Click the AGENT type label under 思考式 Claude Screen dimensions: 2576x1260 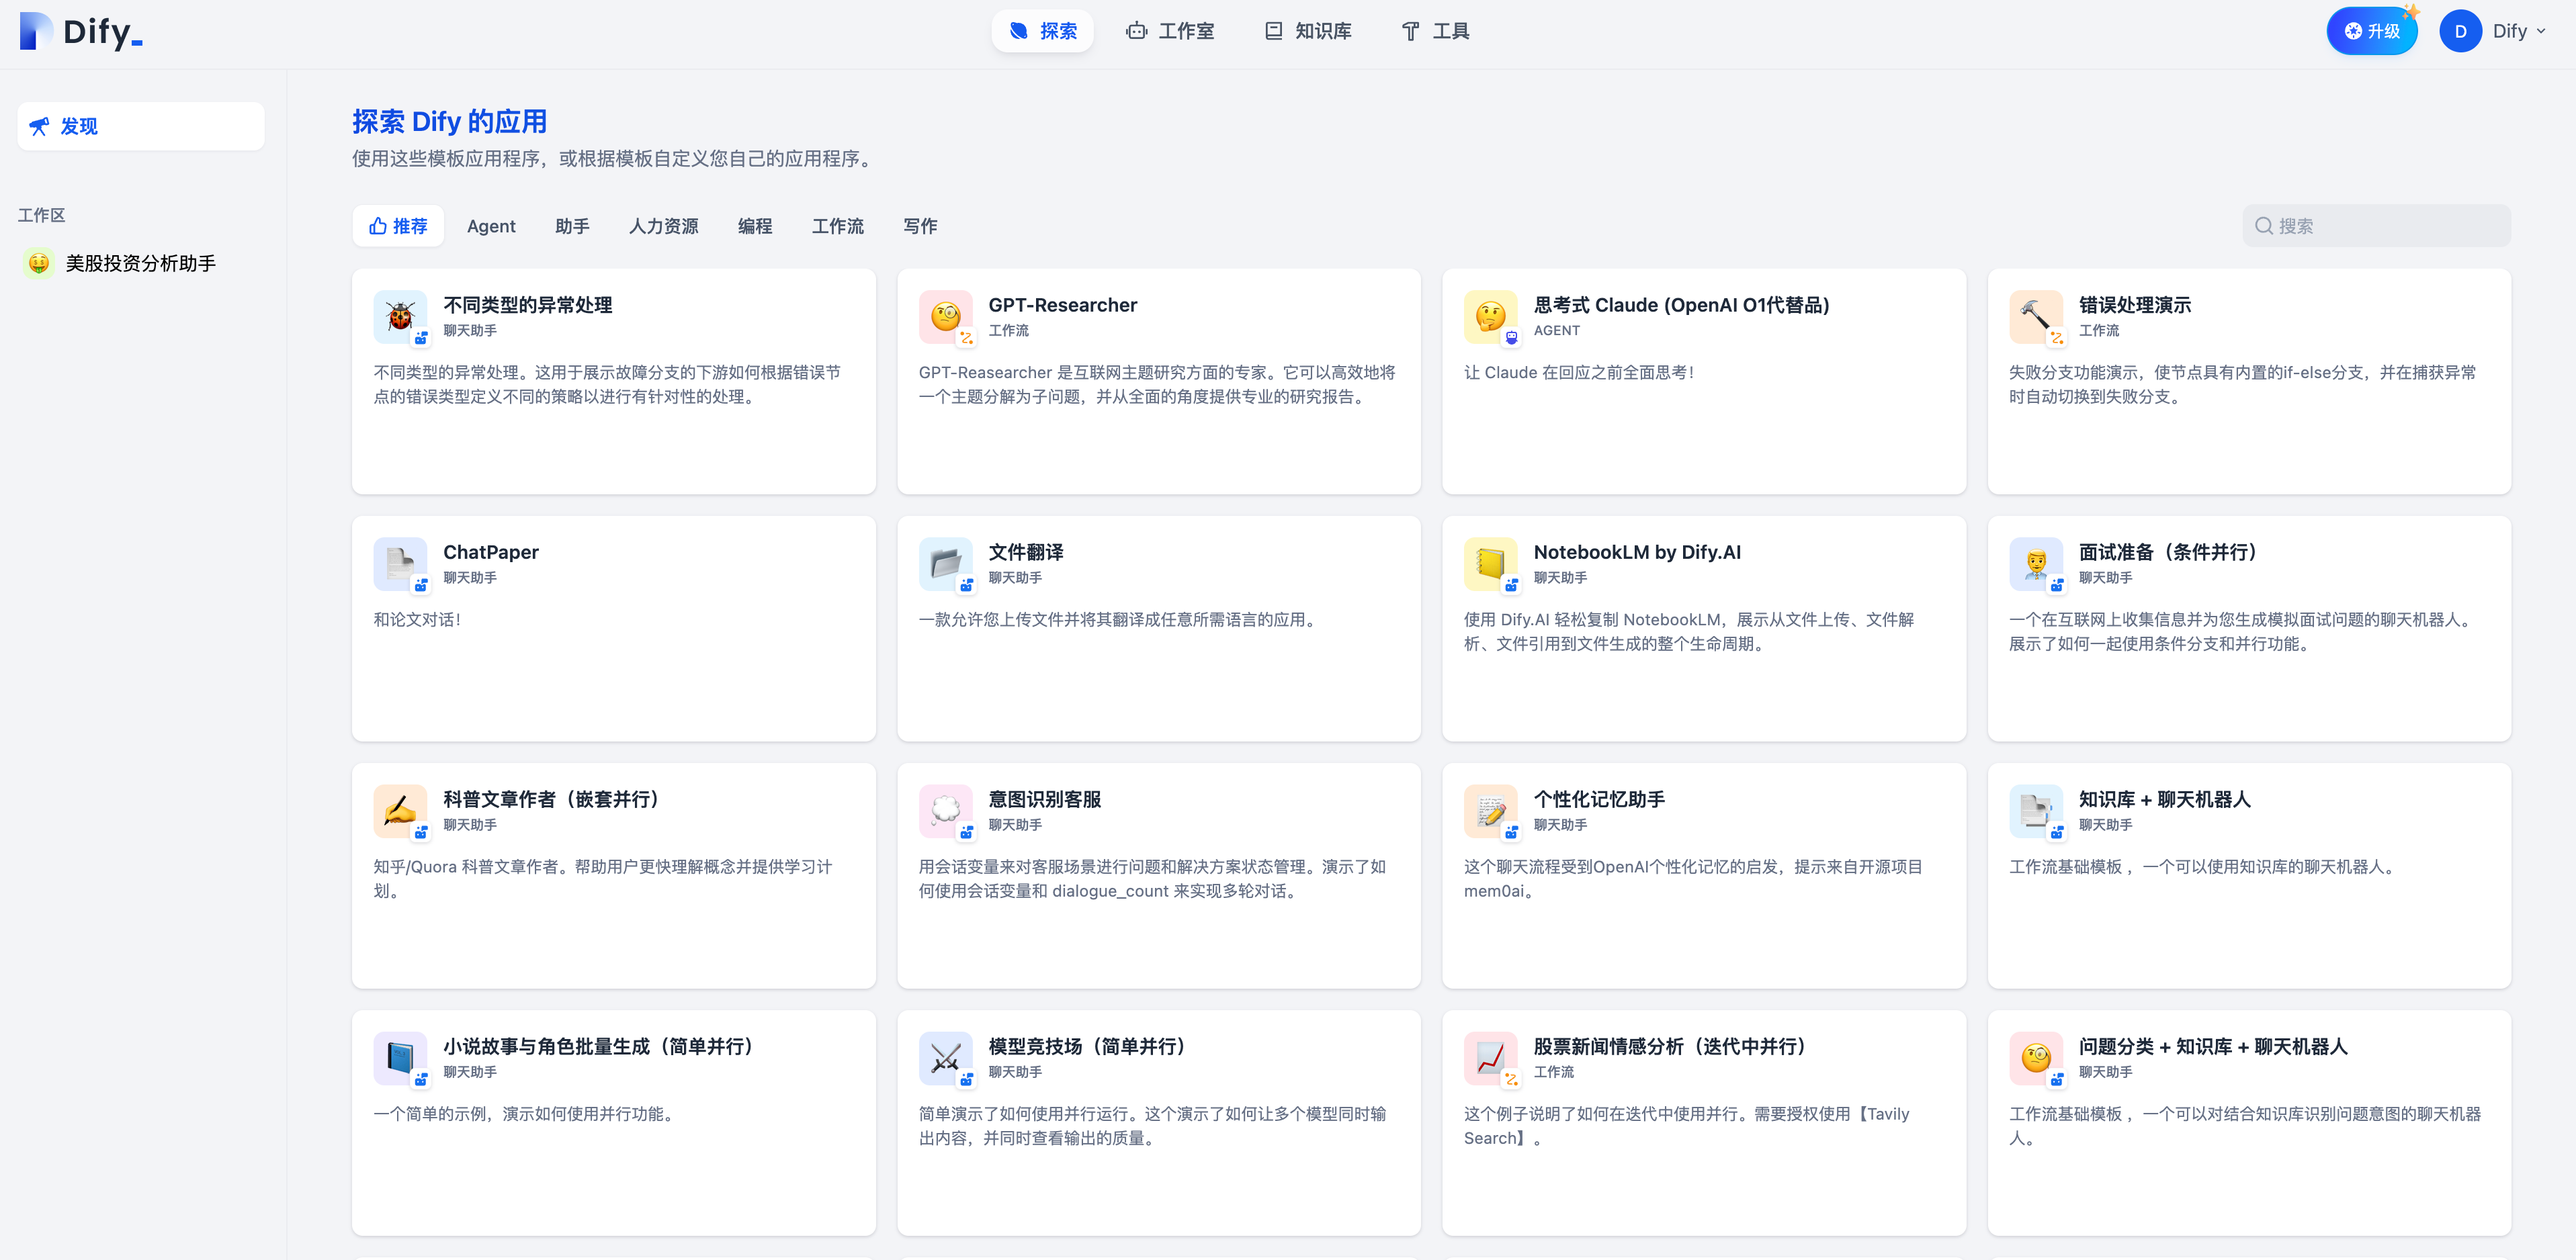pos(1556,330)
